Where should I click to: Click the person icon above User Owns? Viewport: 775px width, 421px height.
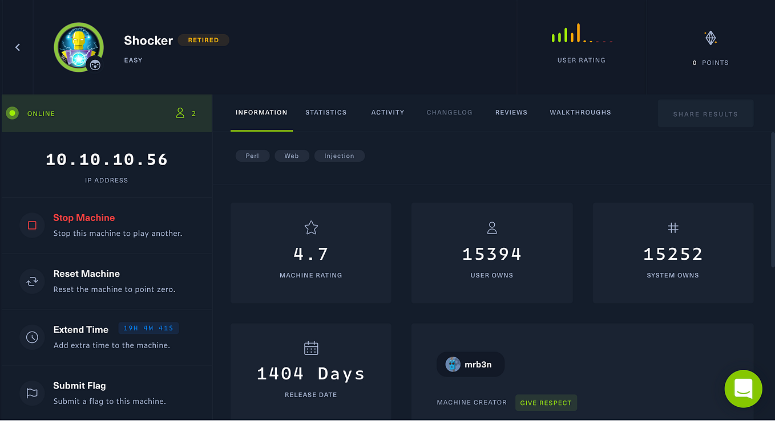coord(492,227)
